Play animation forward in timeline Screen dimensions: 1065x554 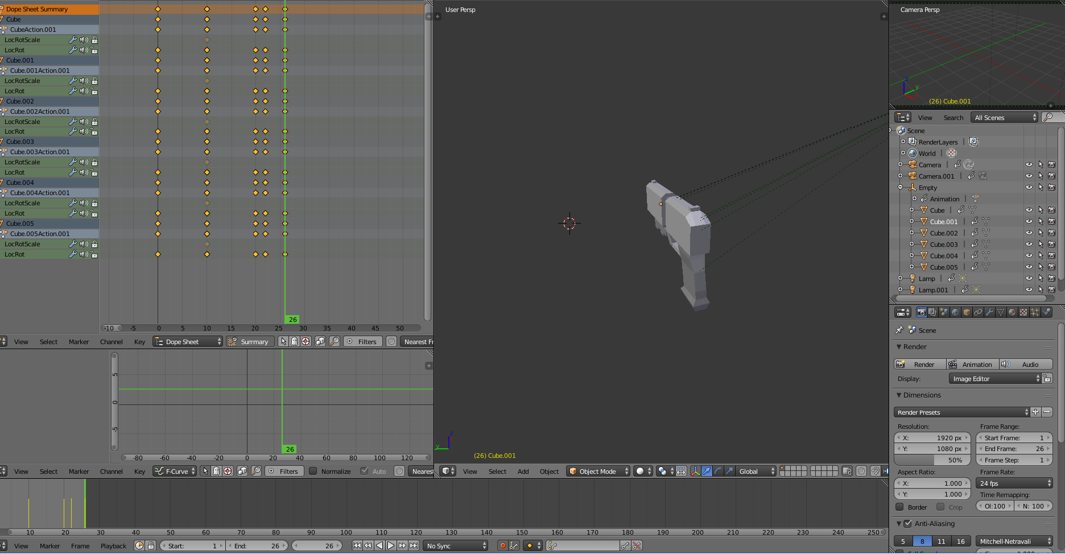click(x=391, y=545)
